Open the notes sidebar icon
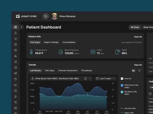Screen dimensions: 153x114 click(x=16, y=91)
